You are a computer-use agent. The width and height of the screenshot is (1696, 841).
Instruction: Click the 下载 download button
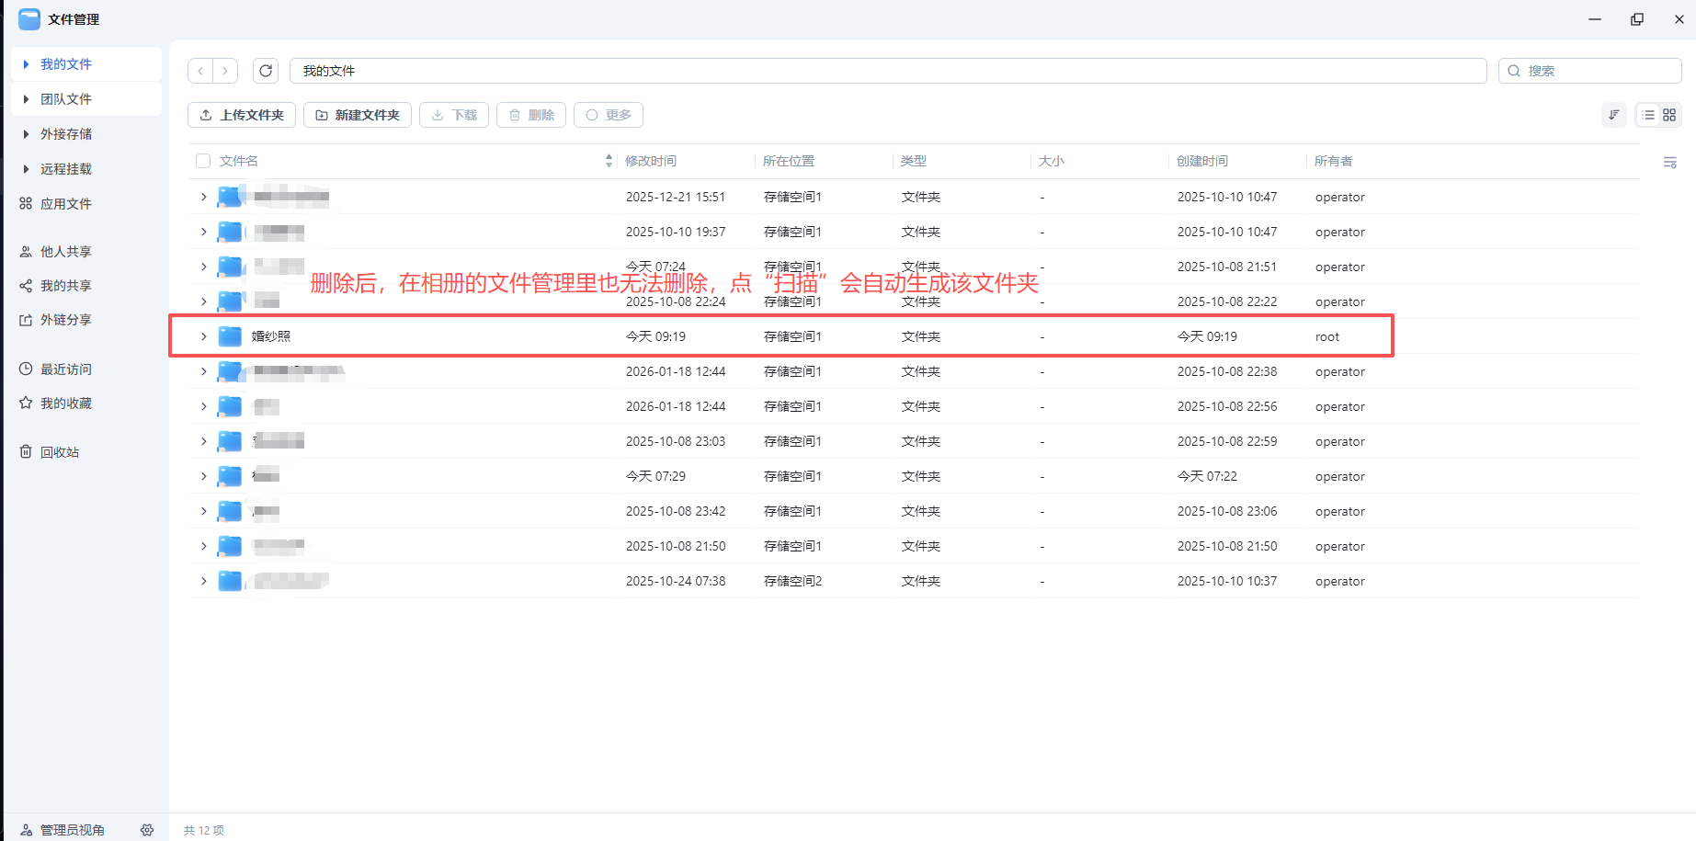(453, 114)
